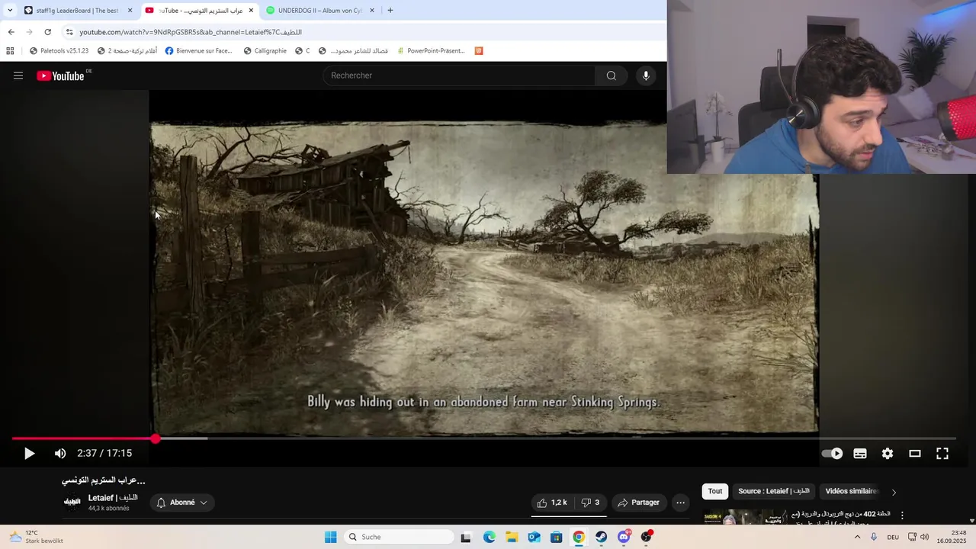Select the Source : Letaief chip
Image resolution: width=976 pixels, height=549 pixels.
(773, 491)
